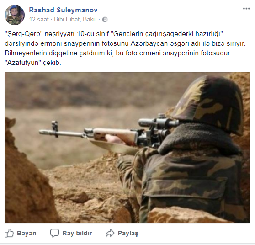Viewport: 255px width, 245px height.
Task: Click the soldier's jacket pocket in photo
Action: (186, 187)
